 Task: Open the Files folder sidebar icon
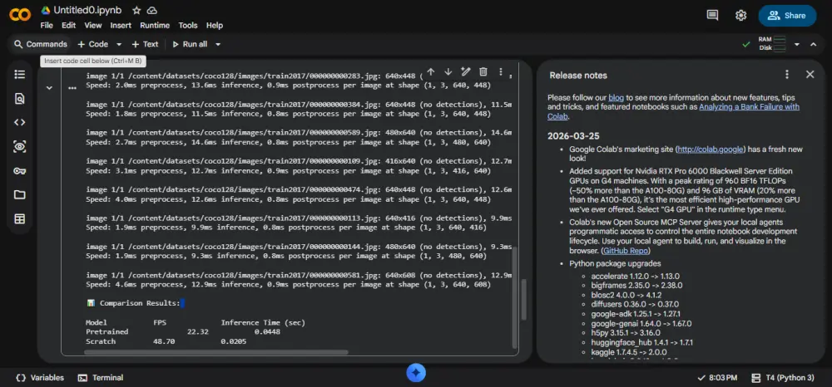(x=20, y=195)
